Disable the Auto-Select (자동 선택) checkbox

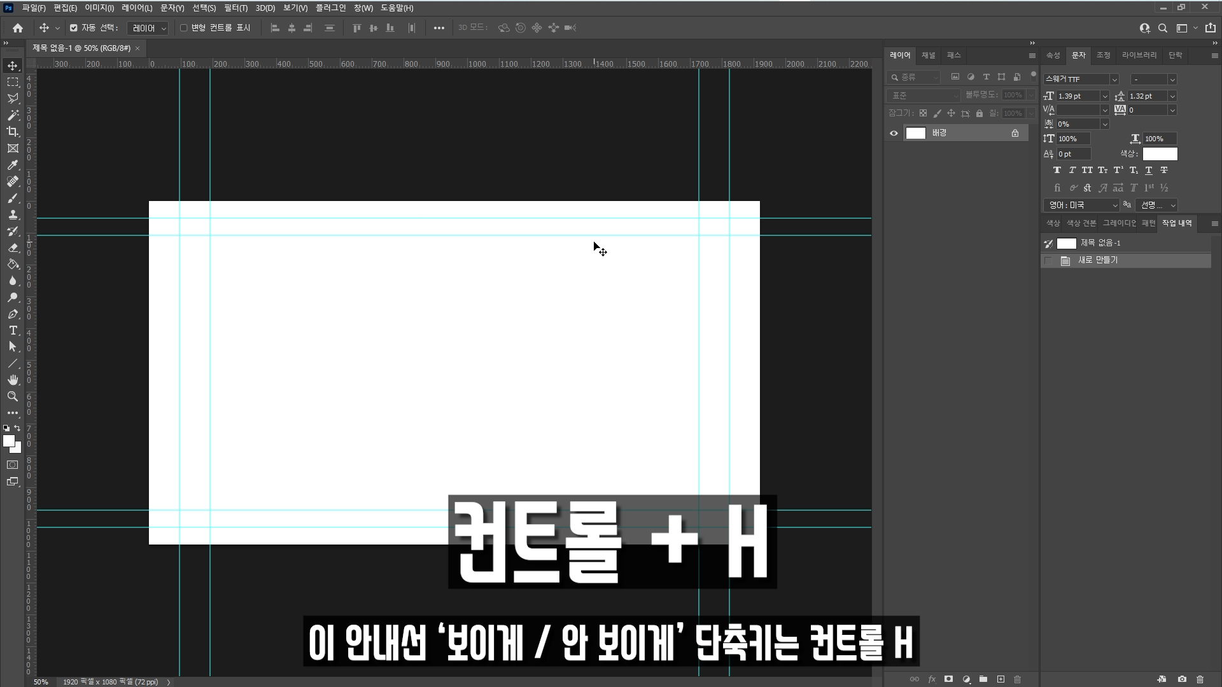(x=74, y=28)
